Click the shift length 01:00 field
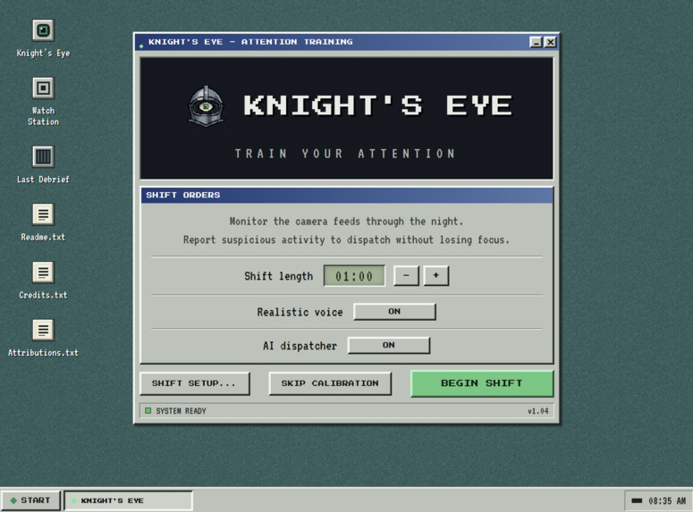The image size is (693, 512). click(x=354, y=276)
